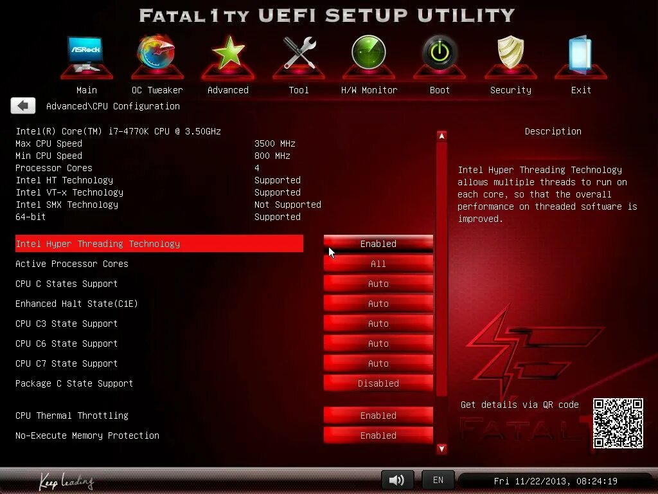Open CPU C7 State Support dropdown
The image size is (658, 494).
pos(378,363)
